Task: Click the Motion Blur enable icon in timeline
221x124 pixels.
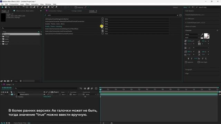Action: click(92, 89)
